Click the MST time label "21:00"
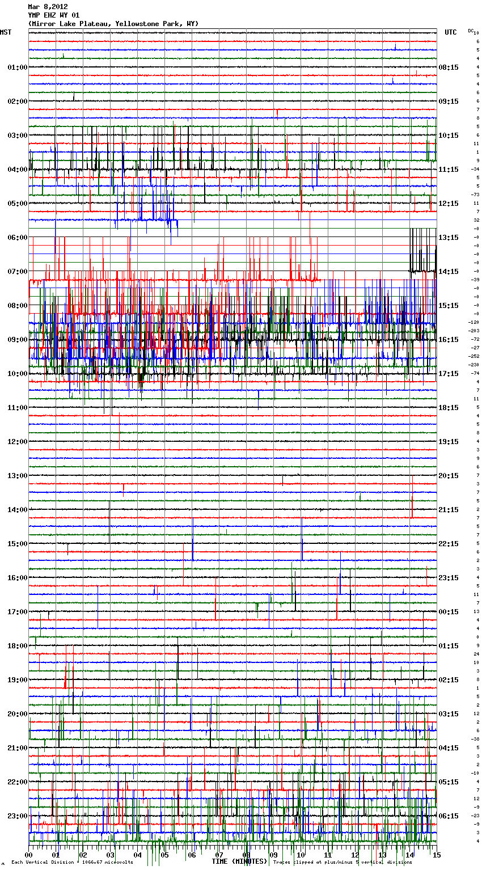482x870 pixels. point(18,748)
